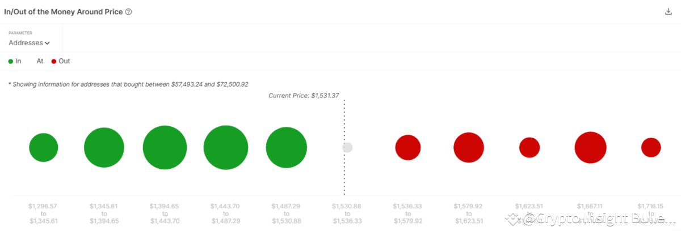The image size is (681, 231).
Task: Select the green bubble above $1,345.61 to $1,394.65
Action: coord(104,148)
